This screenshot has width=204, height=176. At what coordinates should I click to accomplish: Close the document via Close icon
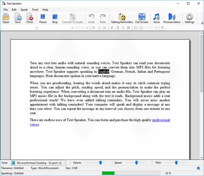pyautogui.click(x=30, y=18)
